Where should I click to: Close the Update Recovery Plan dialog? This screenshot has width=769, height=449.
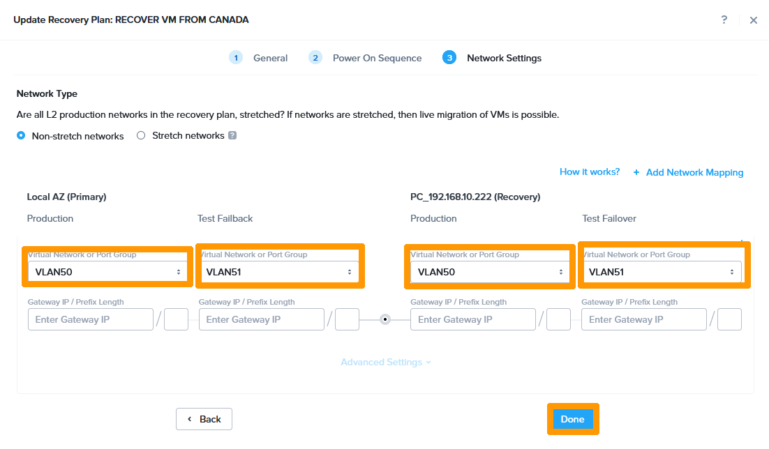[x=753, y=20]
